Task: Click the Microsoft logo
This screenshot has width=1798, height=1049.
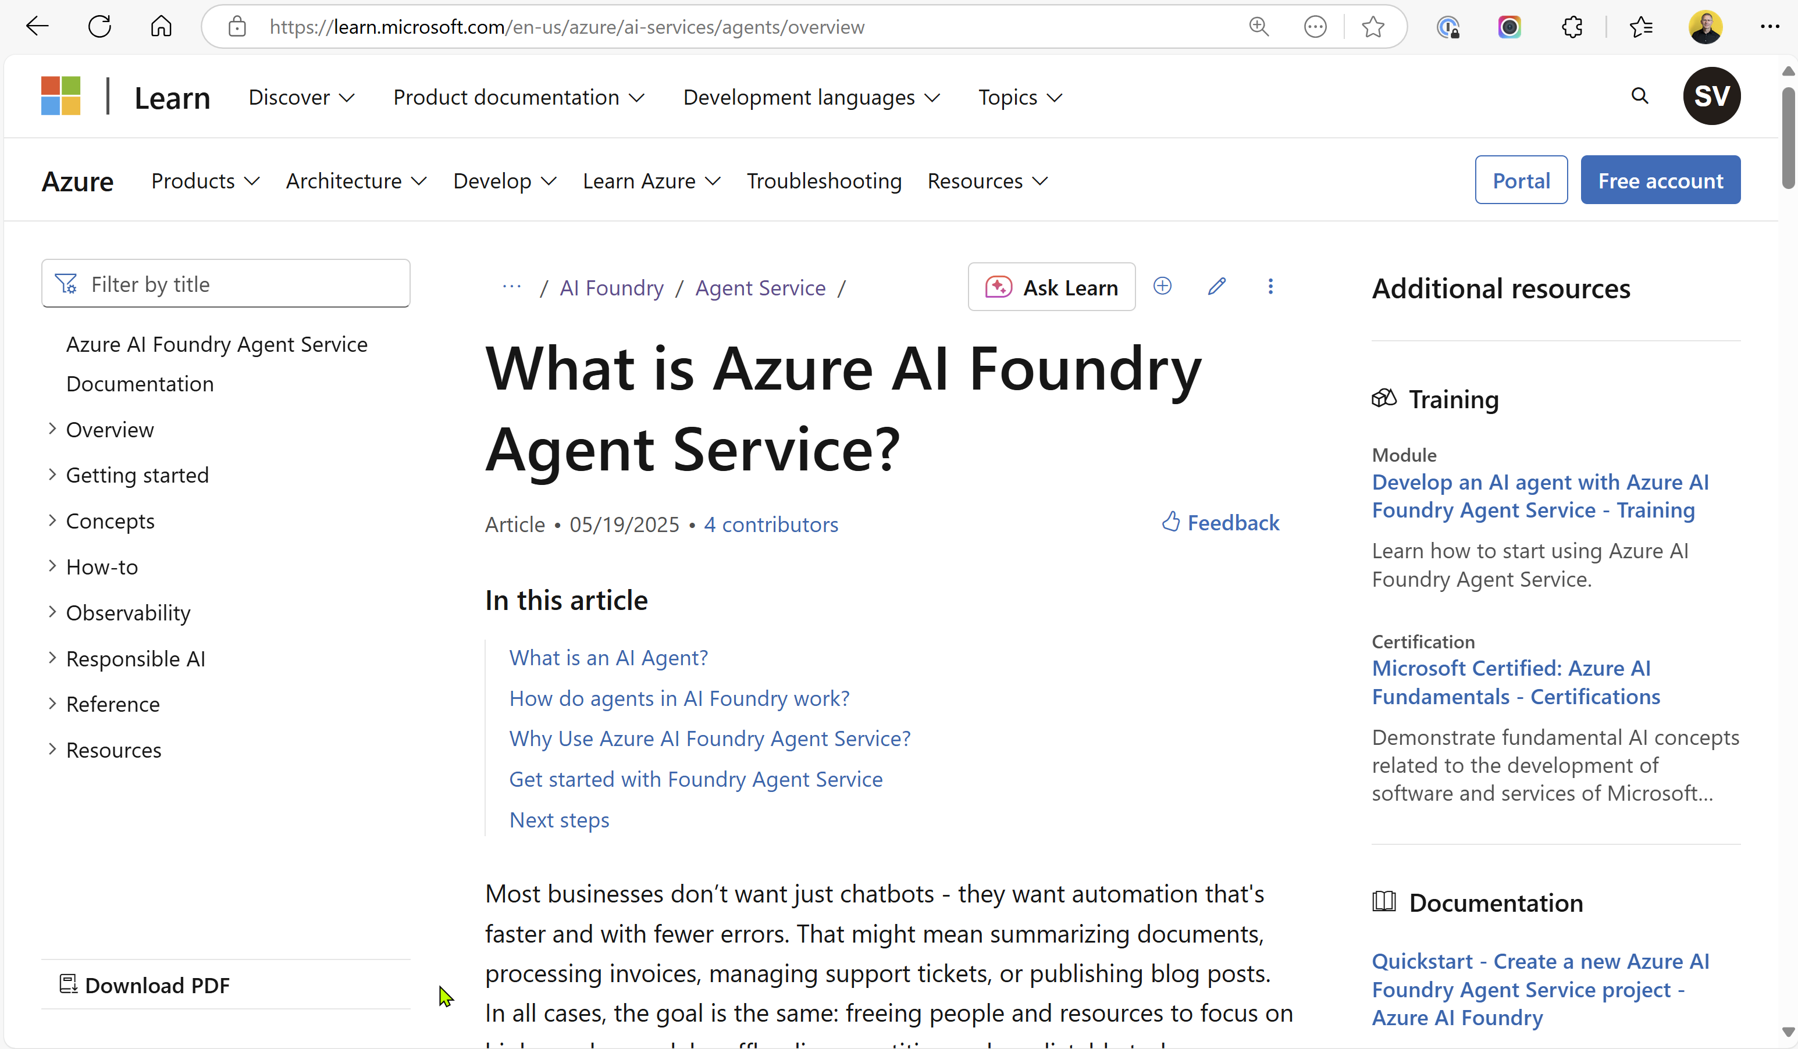Action: tap(60, 95)
